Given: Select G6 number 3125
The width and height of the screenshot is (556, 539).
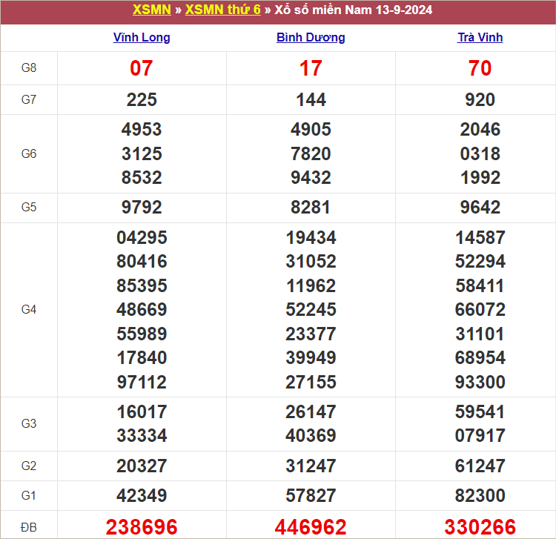Looking at the screenshot, I should pos(142,153).
